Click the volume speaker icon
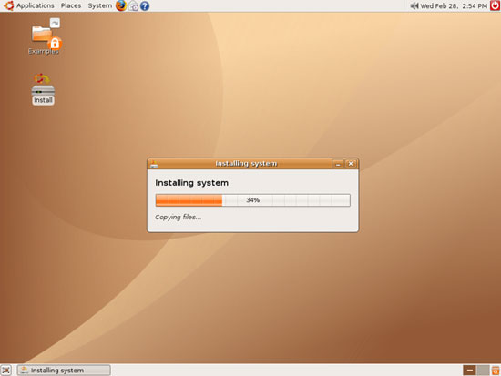The image size is (501, 376). point(414,5)
